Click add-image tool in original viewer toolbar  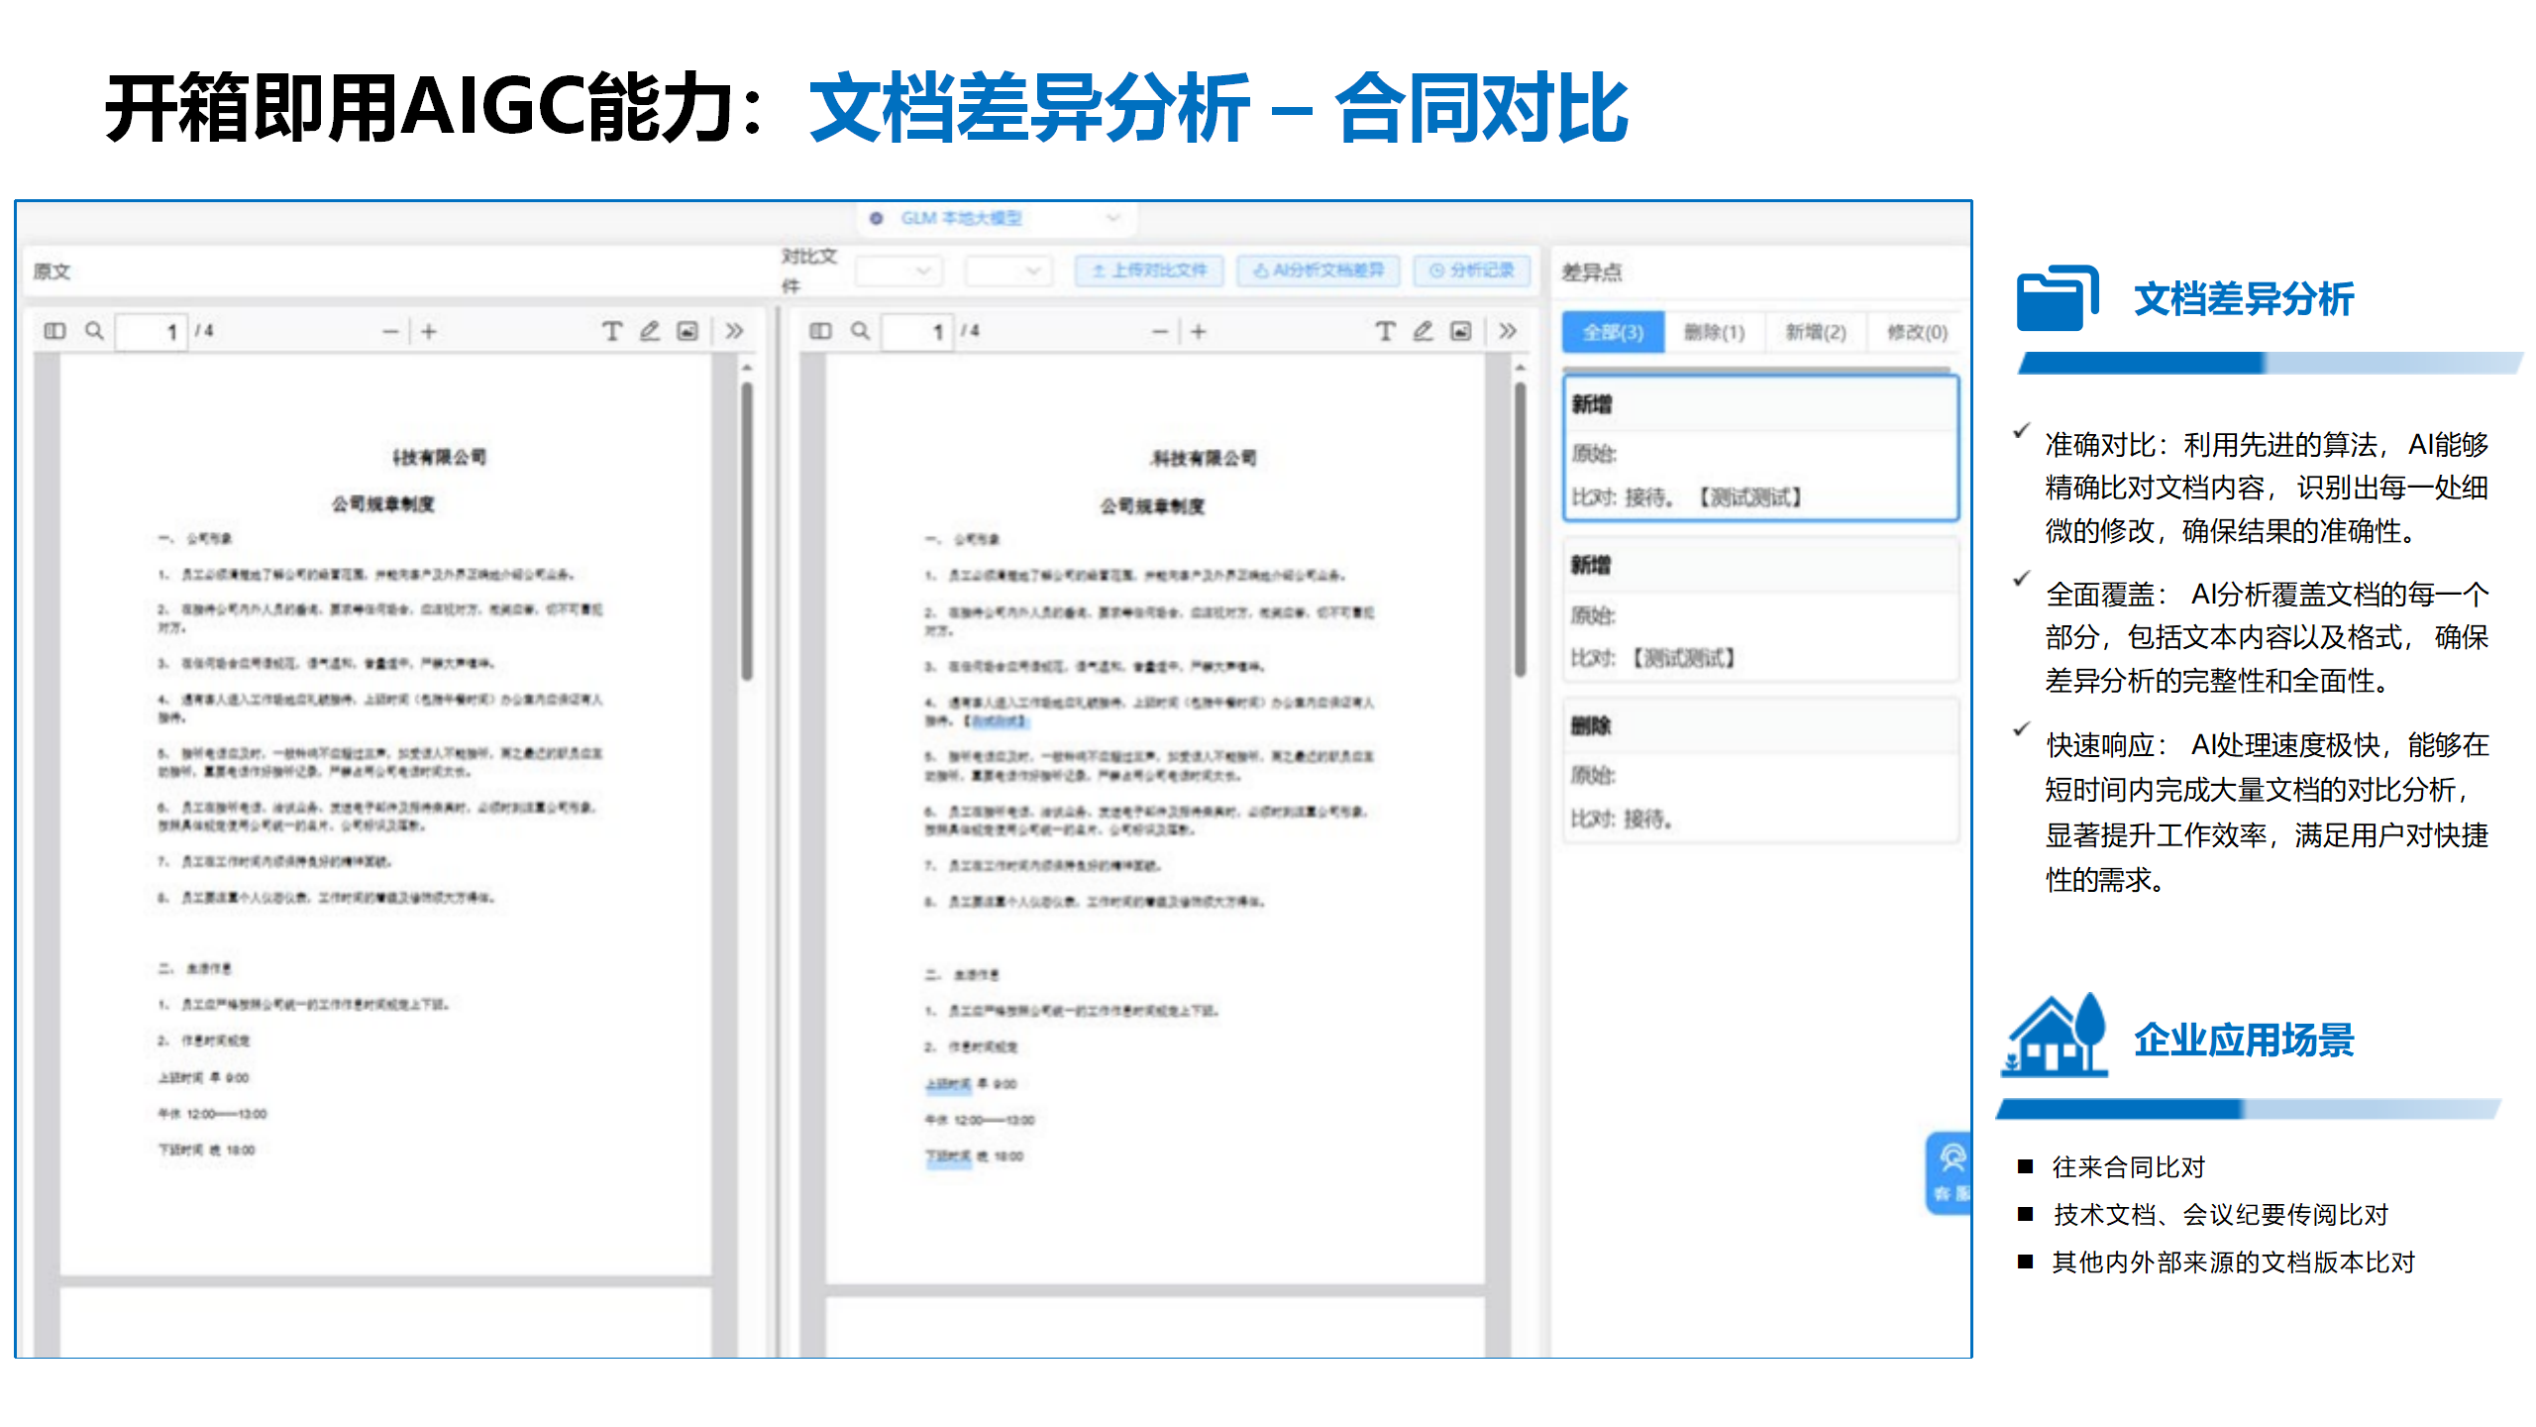(687, 331)
